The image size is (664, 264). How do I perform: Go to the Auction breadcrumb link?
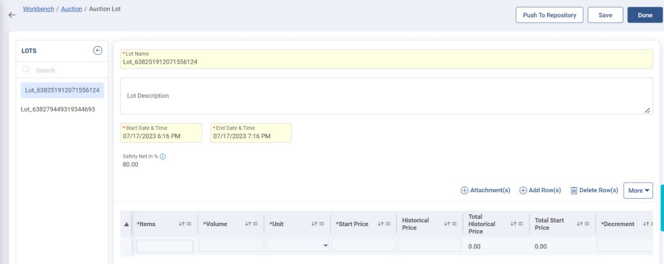(x=71, y=9)
